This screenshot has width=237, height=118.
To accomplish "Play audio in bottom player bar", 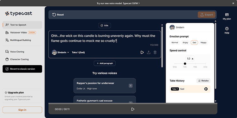I will point(133,109).
